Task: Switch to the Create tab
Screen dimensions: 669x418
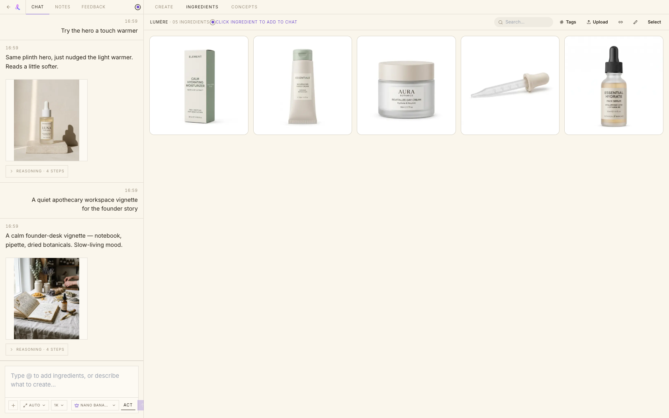Action: tap(164, 7)
